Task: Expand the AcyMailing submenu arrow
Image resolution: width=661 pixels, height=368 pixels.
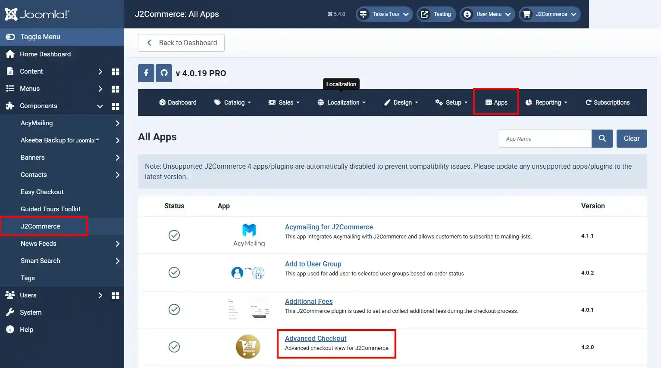Action: pos(117,123)
